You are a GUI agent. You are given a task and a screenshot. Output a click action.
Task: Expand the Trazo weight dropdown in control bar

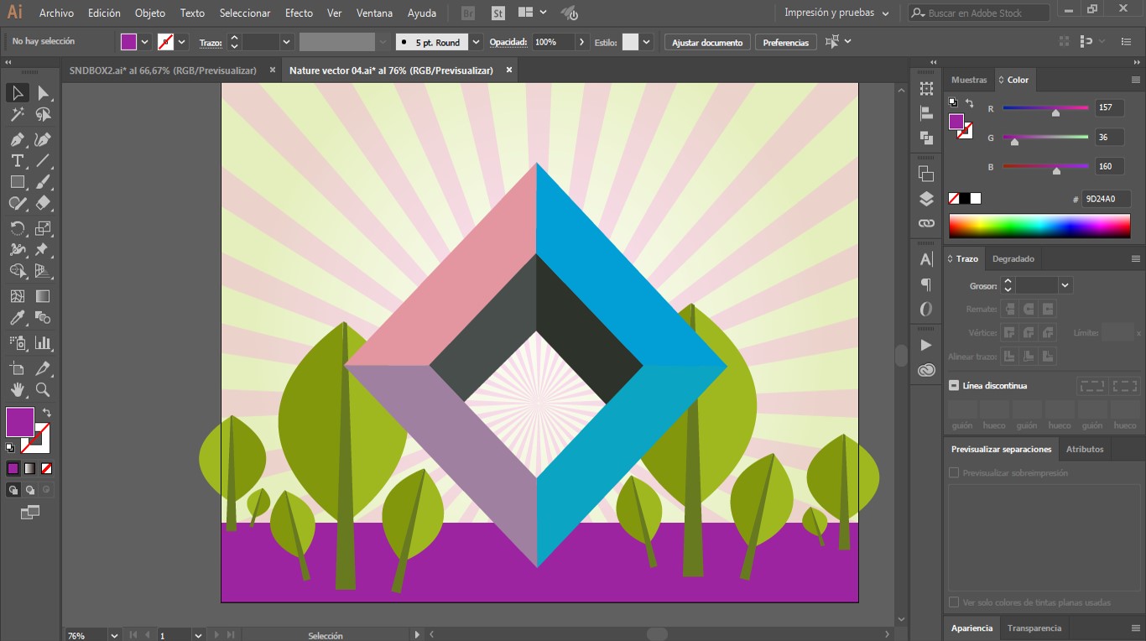coord(287,42)
